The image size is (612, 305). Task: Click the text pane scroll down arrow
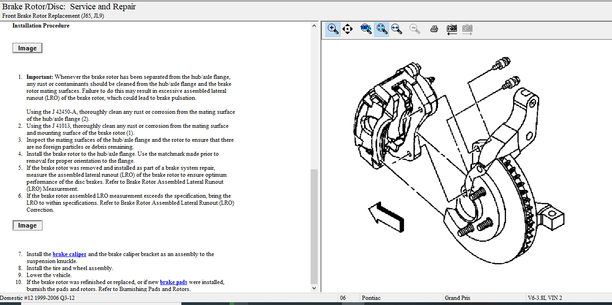(x=314, y=288)
